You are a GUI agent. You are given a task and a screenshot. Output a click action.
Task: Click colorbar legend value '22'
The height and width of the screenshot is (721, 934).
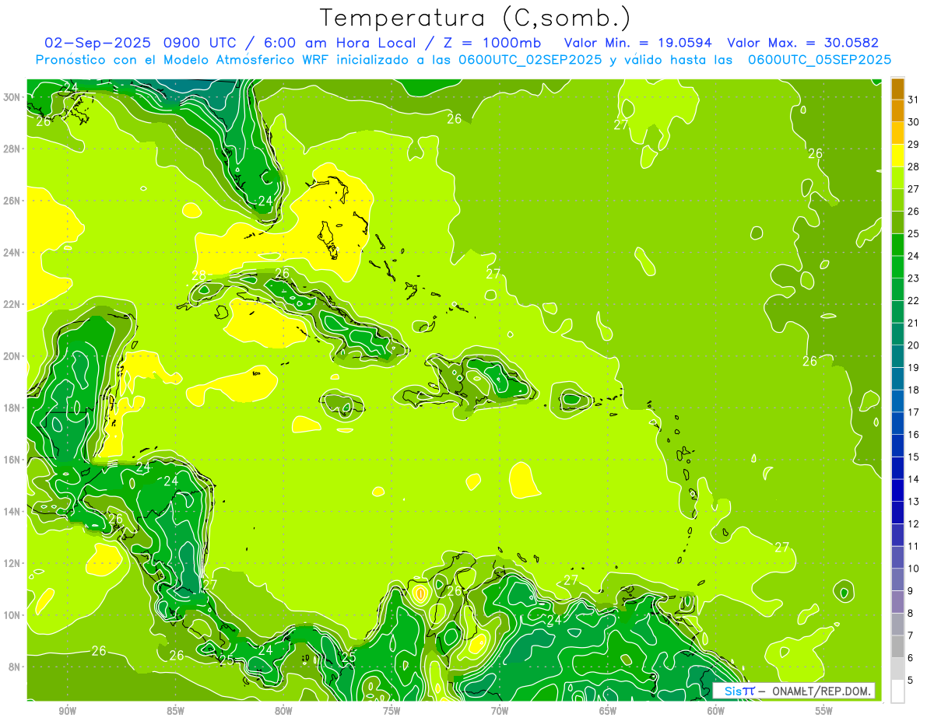[914, 300]
